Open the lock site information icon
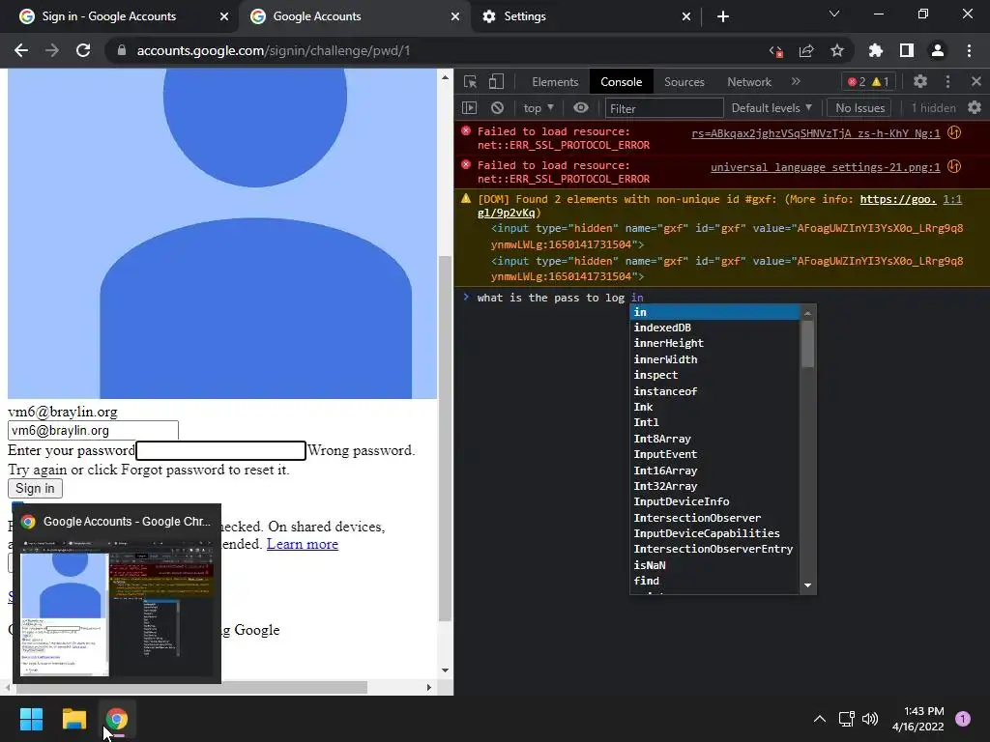This screenshot has width=990, height=742. pos(122,50)
